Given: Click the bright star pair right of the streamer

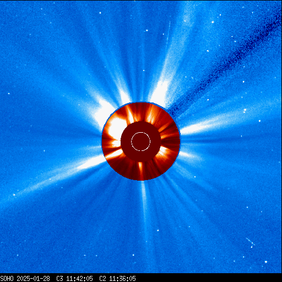Looking at the screenshot, I should 245,111.
